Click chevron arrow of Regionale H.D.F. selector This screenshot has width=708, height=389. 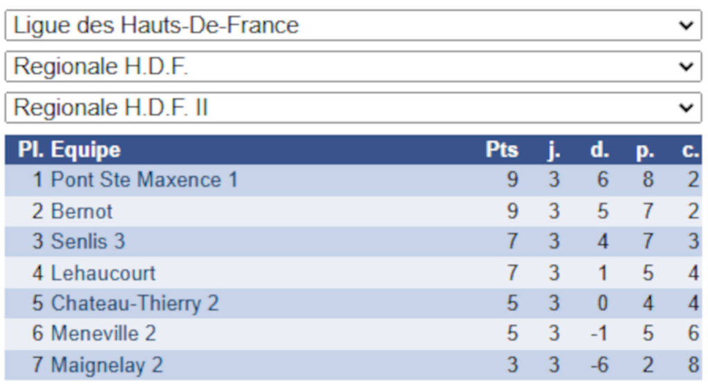pyautogui.click(x=686, y=66)
